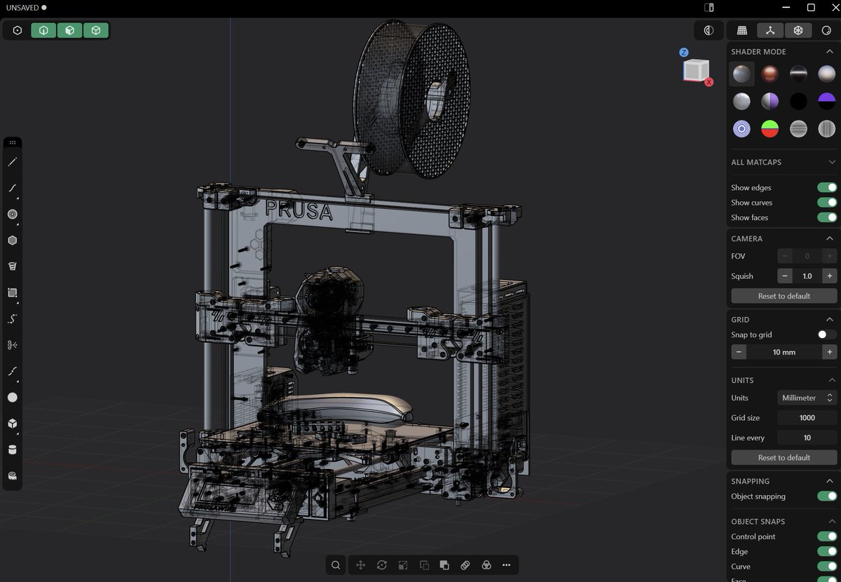This screenshot has width=841, height=582.
Task: Select the Polygon hexagon tool
Action: coord(13,241)
